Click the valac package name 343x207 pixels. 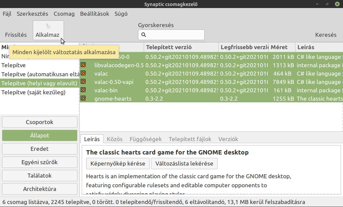[101, 74]
